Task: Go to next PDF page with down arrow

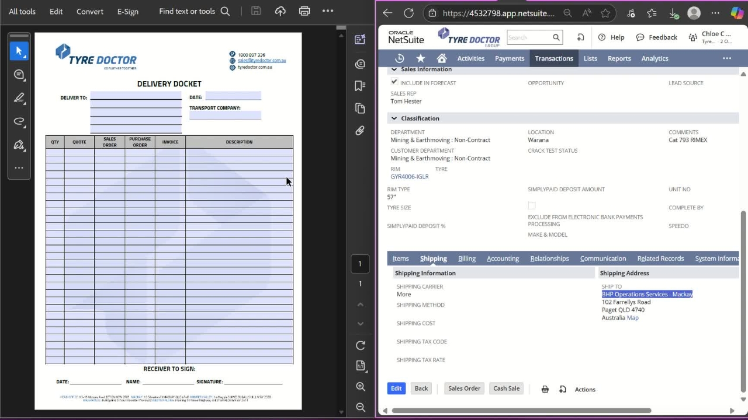Action: pyautogui.click(x=360, y=324)
